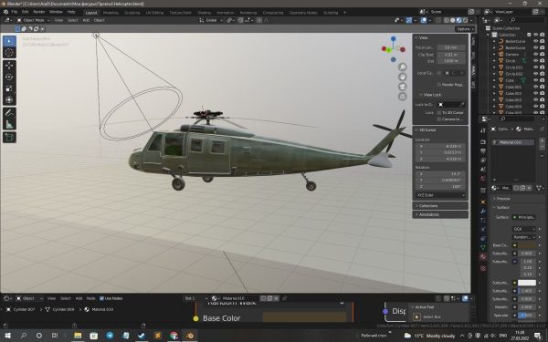Click the white Subsurface Color swatch

click(x=527, y=283)
